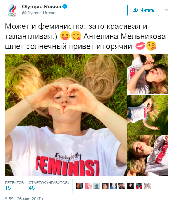Viewport: 174px width, 204px height.
Task: Open the eighth red-blue liker avatar
Action: tap(139, 186)
